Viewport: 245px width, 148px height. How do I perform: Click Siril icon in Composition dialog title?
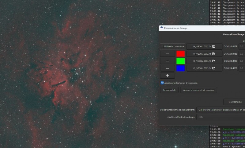coord(162,28)
